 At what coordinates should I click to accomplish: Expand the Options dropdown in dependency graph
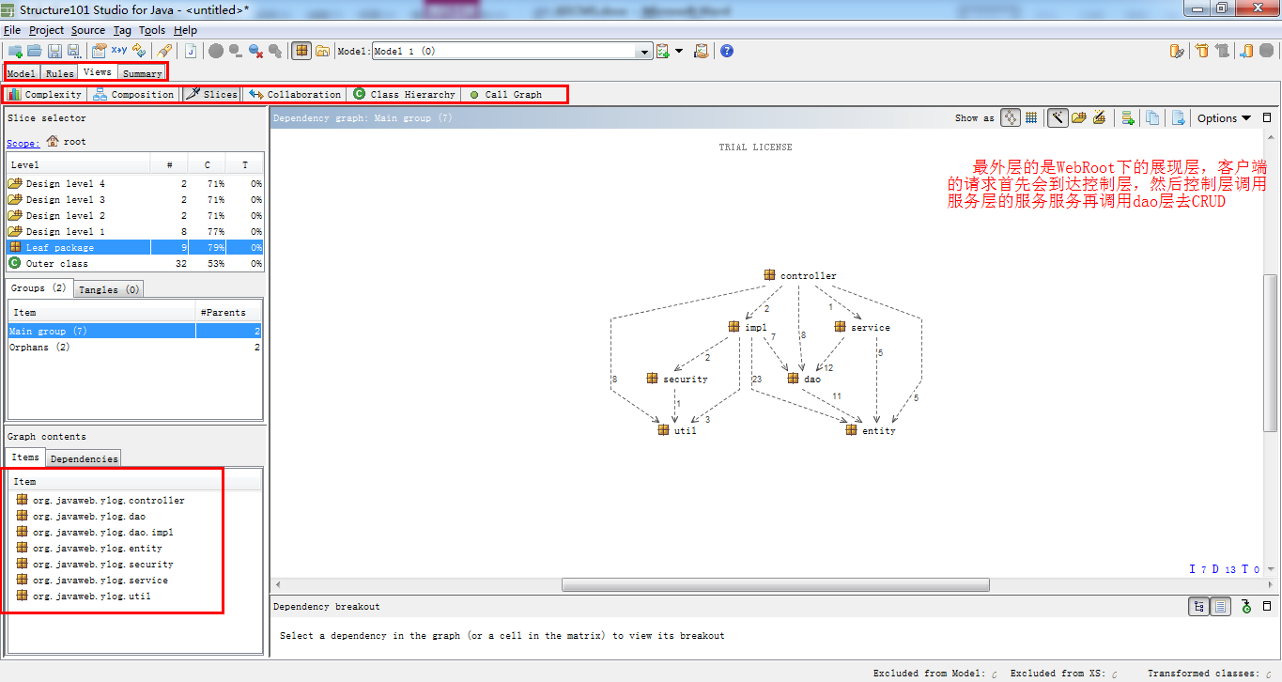(x=1225, y=117)
